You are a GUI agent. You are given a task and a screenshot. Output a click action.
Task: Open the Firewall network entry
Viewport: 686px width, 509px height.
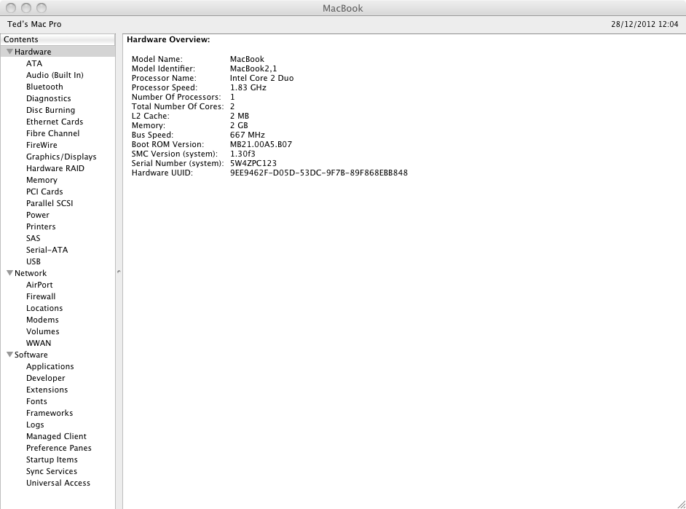tap(41, 296)
